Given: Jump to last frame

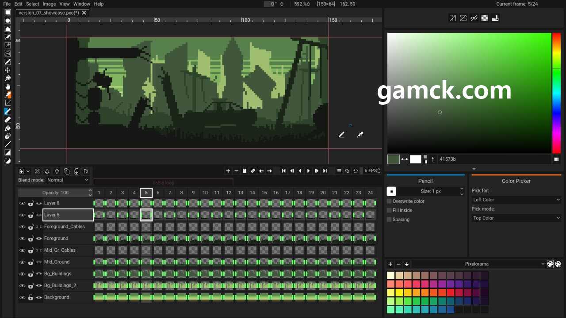Looking at the screenshot, I should pos(325,171).
